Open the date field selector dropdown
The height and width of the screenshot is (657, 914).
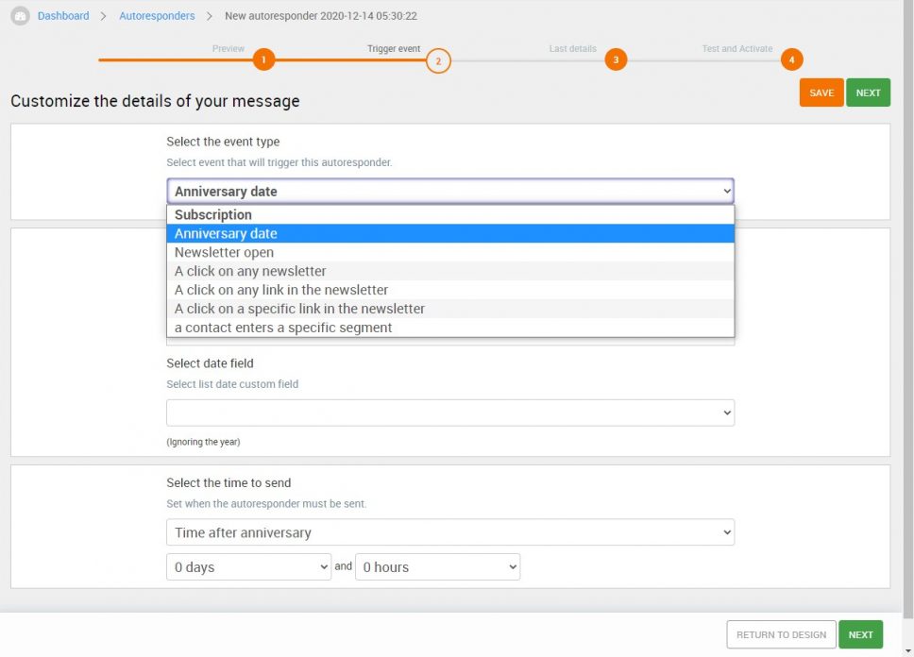click(x=450, y=413)
